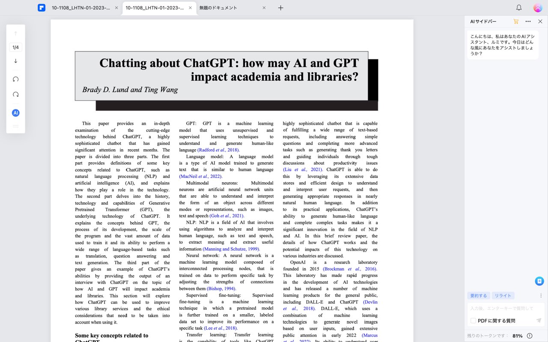The image size is (548, 342).
Task: Click the toolbar drag handle below AI
Action: click(x=16, y=126)
